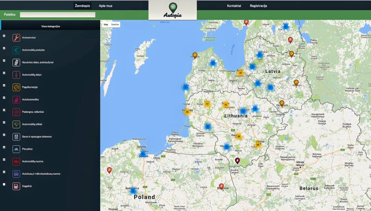Image resolution: width=371 pixels, height=211 pixels.
Task: Select the red pin at Pärnu
Action: click(246, 22)
